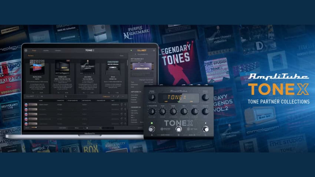Click the pedal's BASS knob
The image size is (315, 177).
coord(173,111)
